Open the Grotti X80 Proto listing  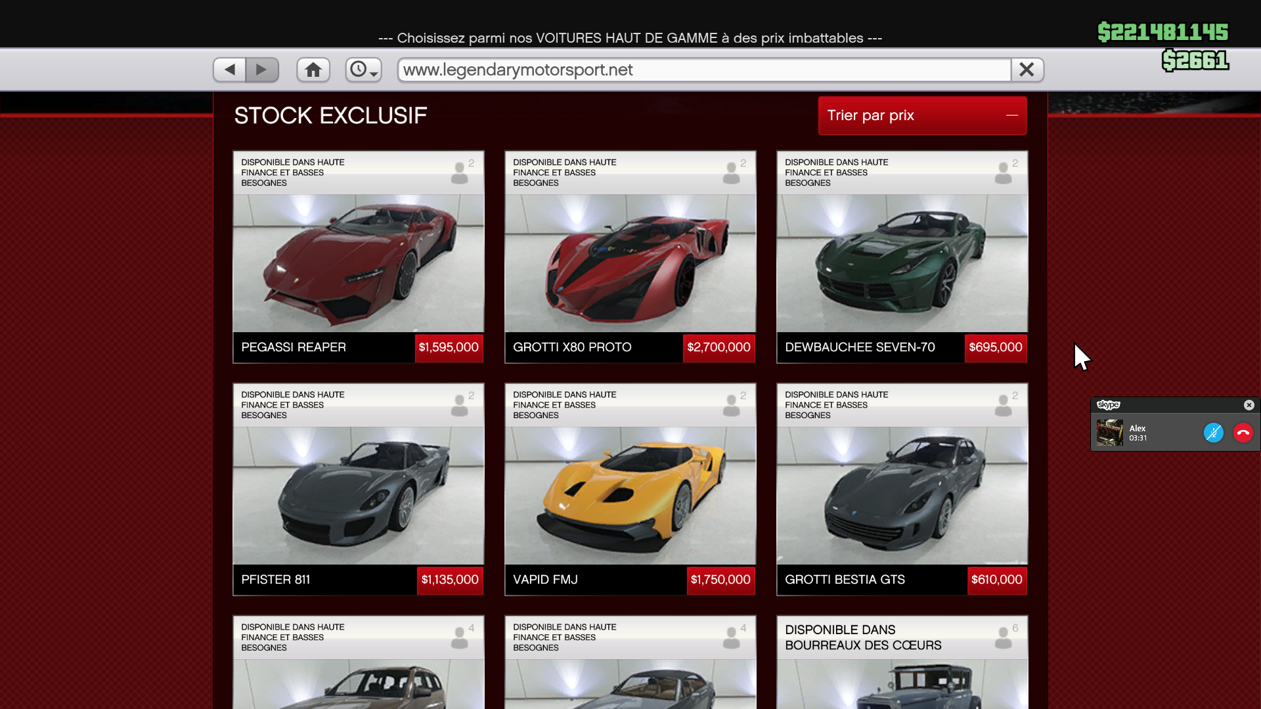coord(630,263)
